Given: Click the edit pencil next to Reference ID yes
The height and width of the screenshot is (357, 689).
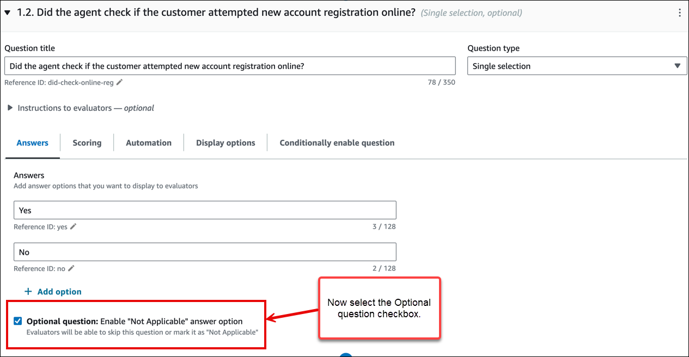Looking at the screenshot, I should tap(72, 226).
